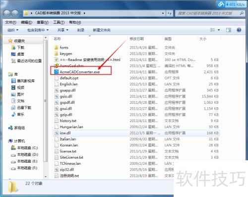Screen dimensions: 248x197
Task: Select the gsio.dll file icon
Action: (57, 96)
